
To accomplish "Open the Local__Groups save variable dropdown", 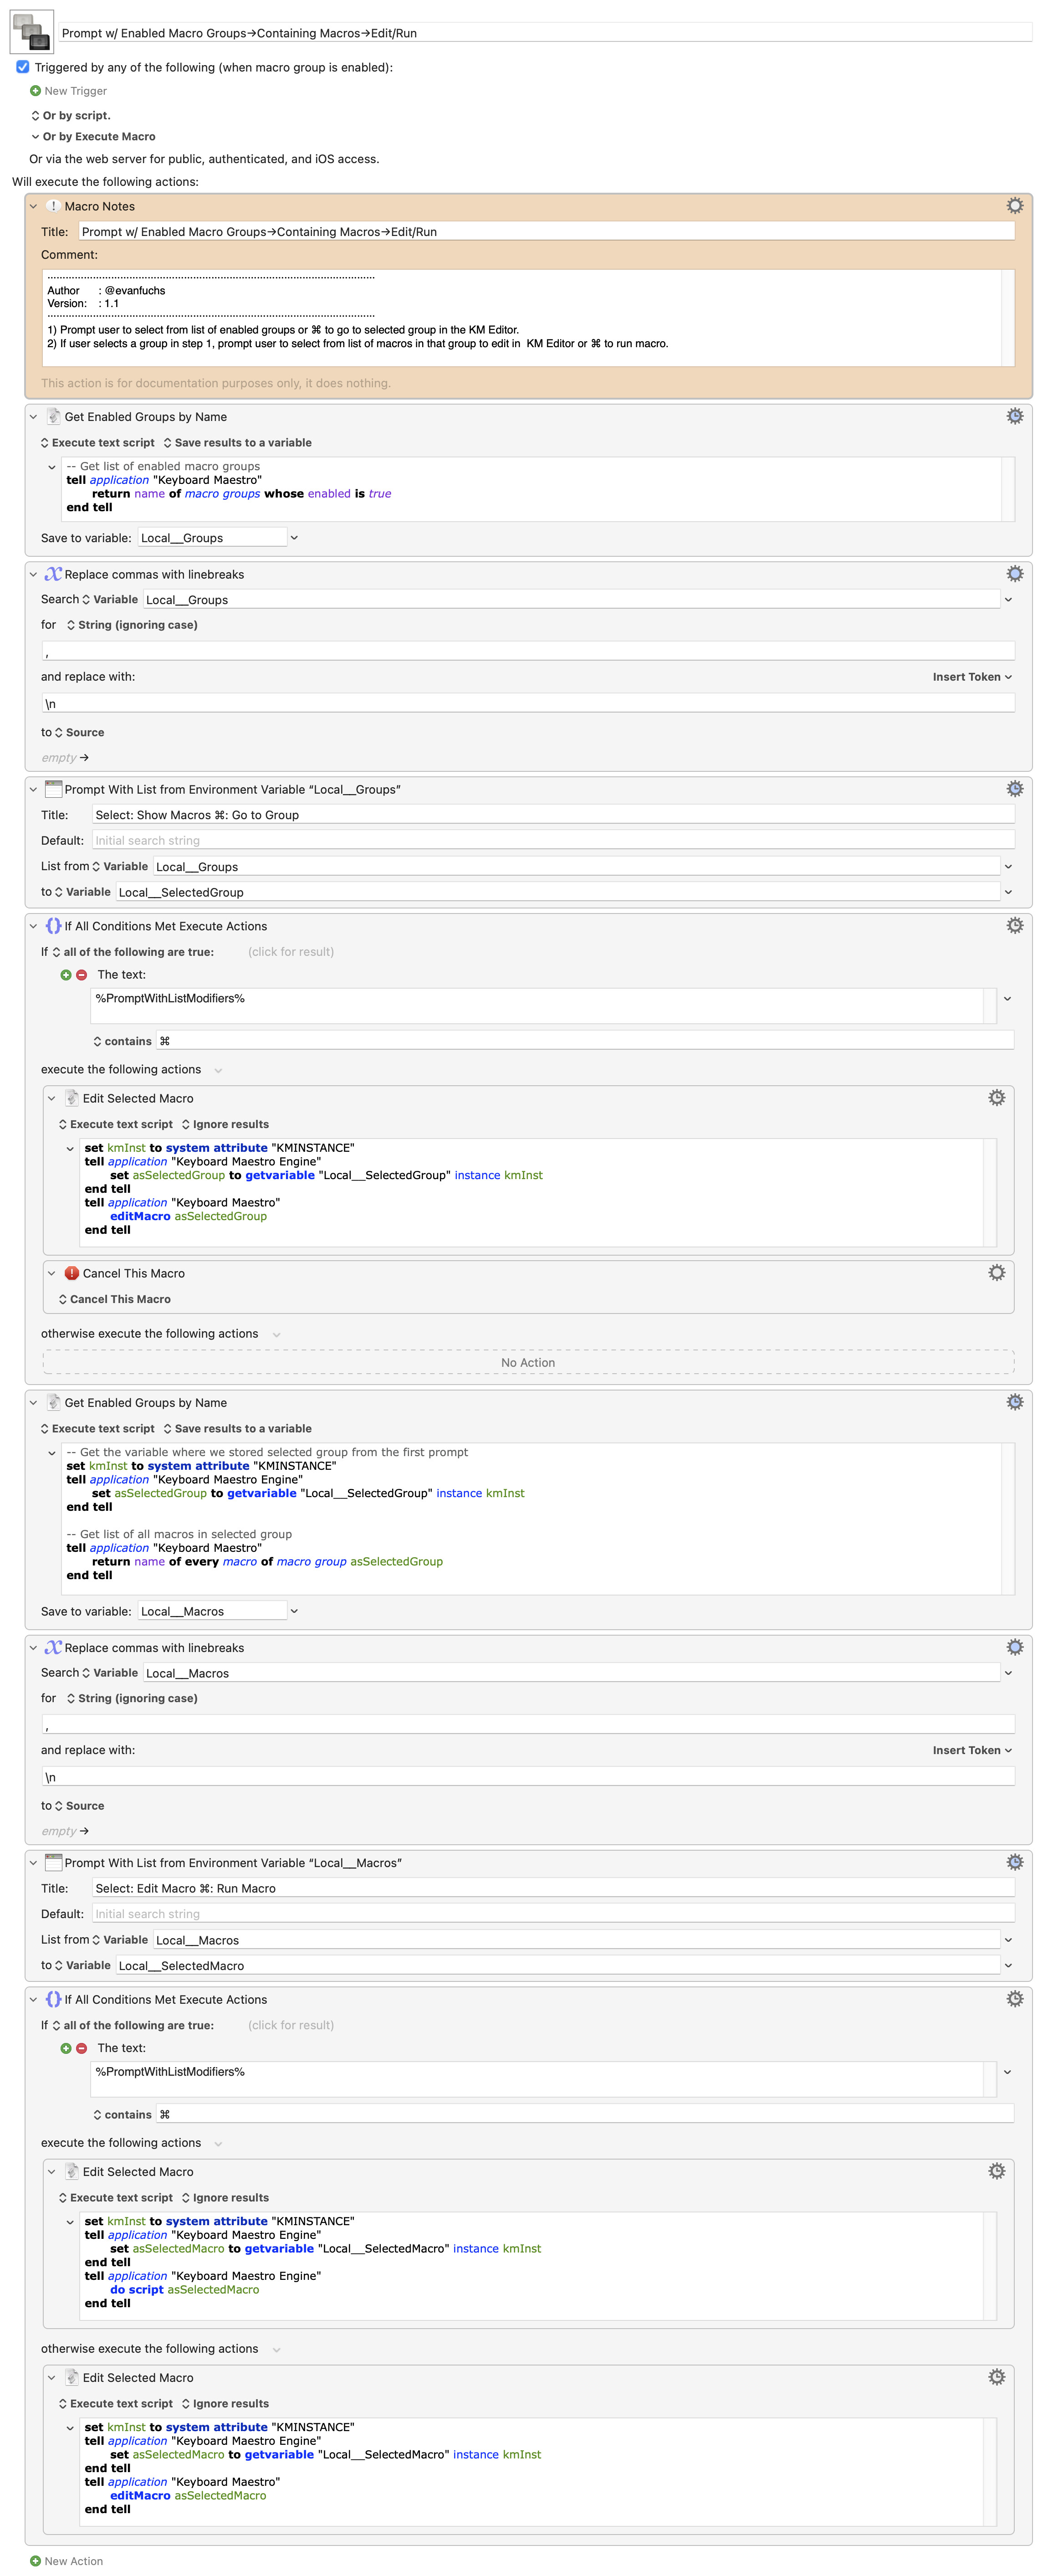I will click(x=294, y=538).
